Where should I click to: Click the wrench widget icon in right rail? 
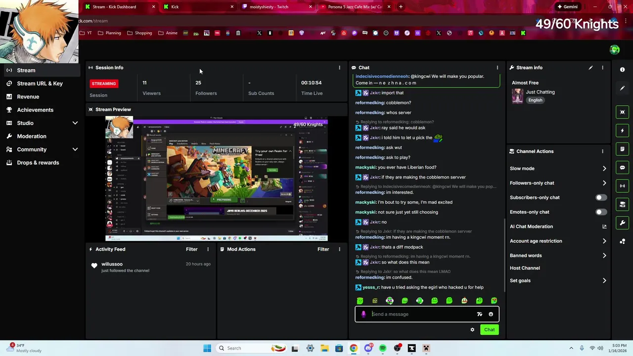pos(623,223)
